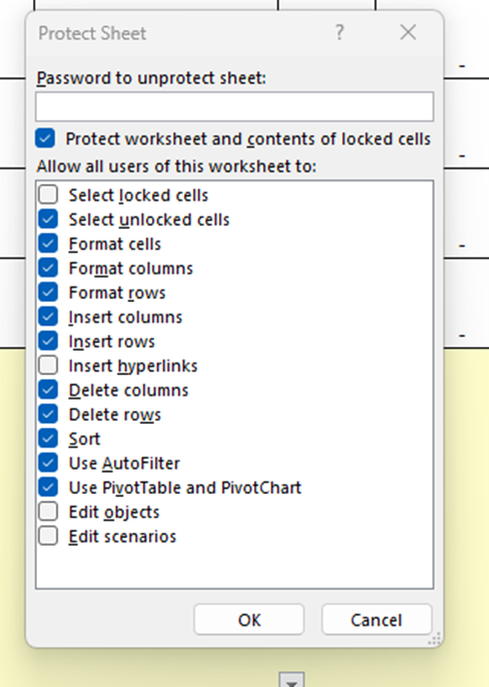The height and width of the screenshot is (687, 489).
Task: Open the dropdown arrow below dialog
Action: 292,680
